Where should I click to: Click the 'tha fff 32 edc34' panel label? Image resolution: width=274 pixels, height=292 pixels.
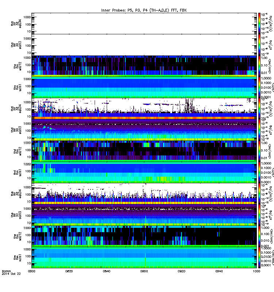(x=16, y=23)
